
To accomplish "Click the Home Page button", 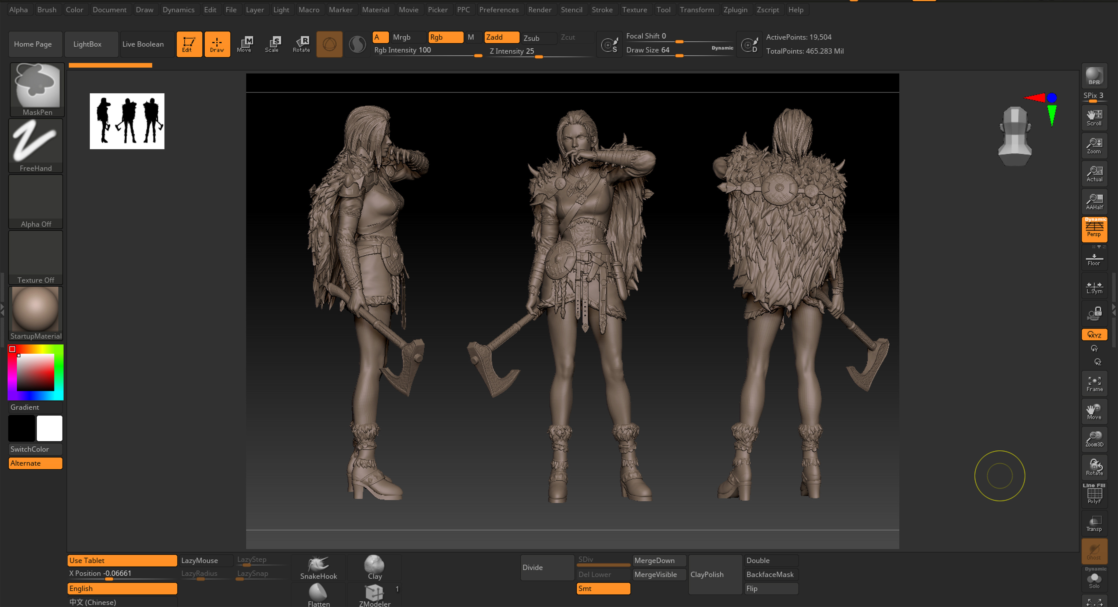I will (x=36, y=44).
